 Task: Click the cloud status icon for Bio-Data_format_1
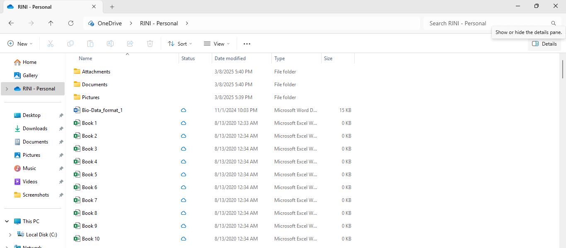click(x=184, y=110)
